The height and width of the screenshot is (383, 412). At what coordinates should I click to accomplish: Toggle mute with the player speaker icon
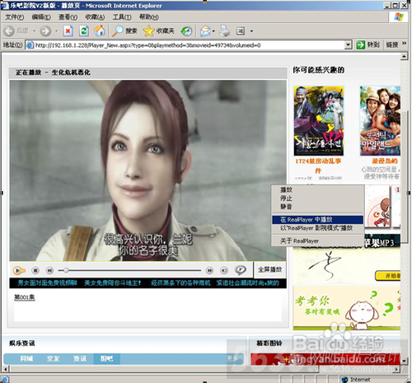(224, 271)
